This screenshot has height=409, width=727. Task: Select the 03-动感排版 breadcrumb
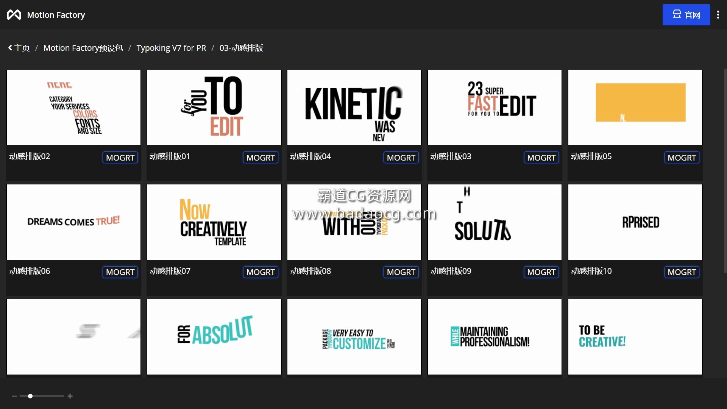(x=241, y=48)
